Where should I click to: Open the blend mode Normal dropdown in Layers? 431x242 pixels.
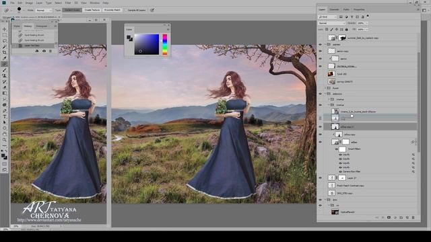pos(331,24)
